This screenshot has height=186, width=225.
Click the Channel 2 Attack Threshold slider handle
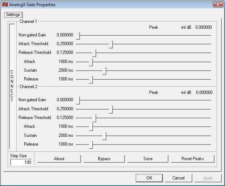click(111, 109)
